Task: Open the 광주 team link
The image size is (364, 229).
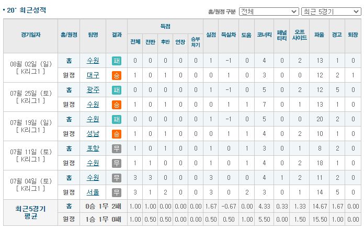Action: 93,90
